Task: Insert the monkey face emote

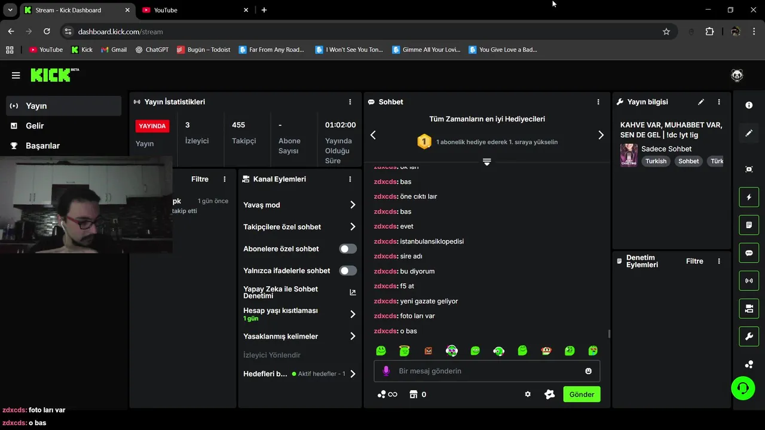Action: pyautogui.click(x=546, y=351)
